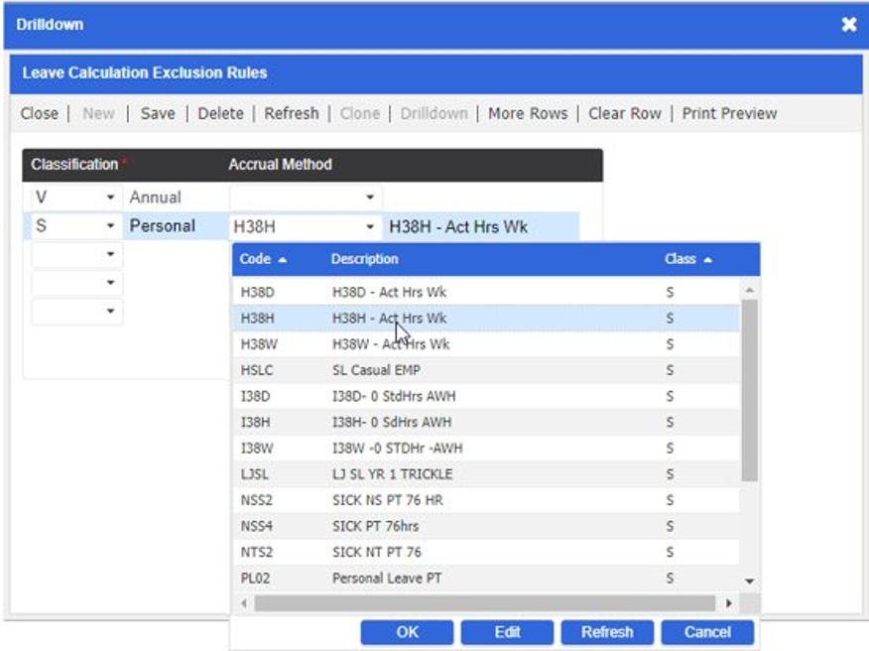869x651 pixels.
Task: Select the More Rows toolbar option
Action: click(x=528, y=113)
